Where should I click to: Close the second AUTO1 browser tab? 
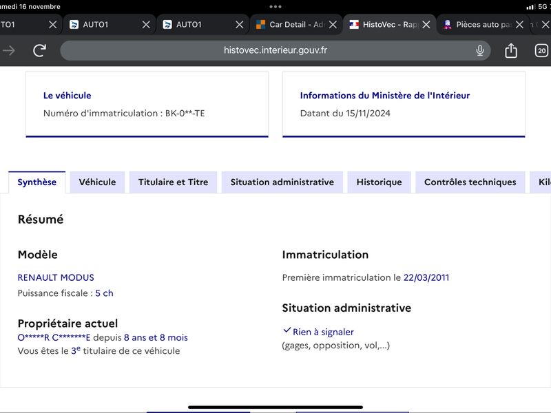click(146, 25)
